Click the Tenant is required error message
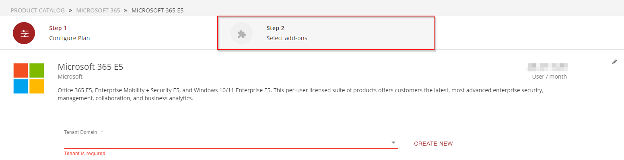 [x=84, y=154]
